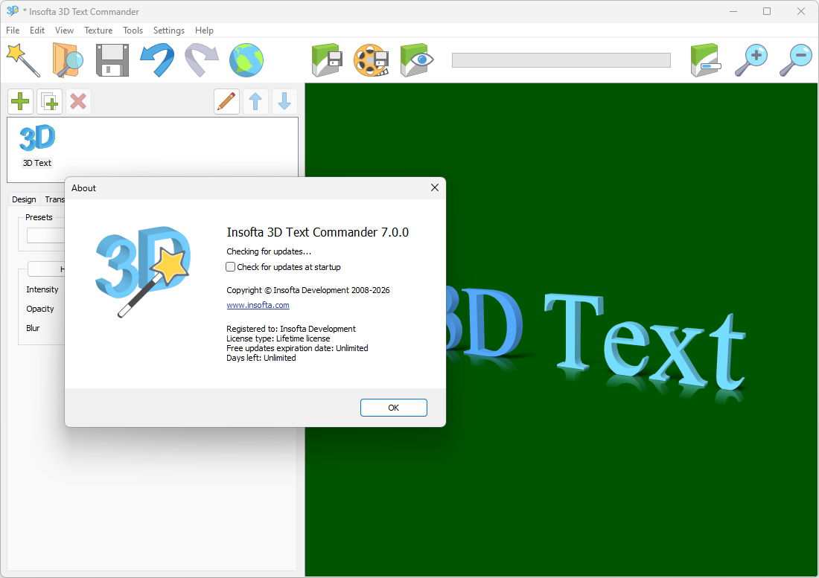Screen dimensions: 819x578
Task: Click the Intensity label
Action: click(42, 289)
